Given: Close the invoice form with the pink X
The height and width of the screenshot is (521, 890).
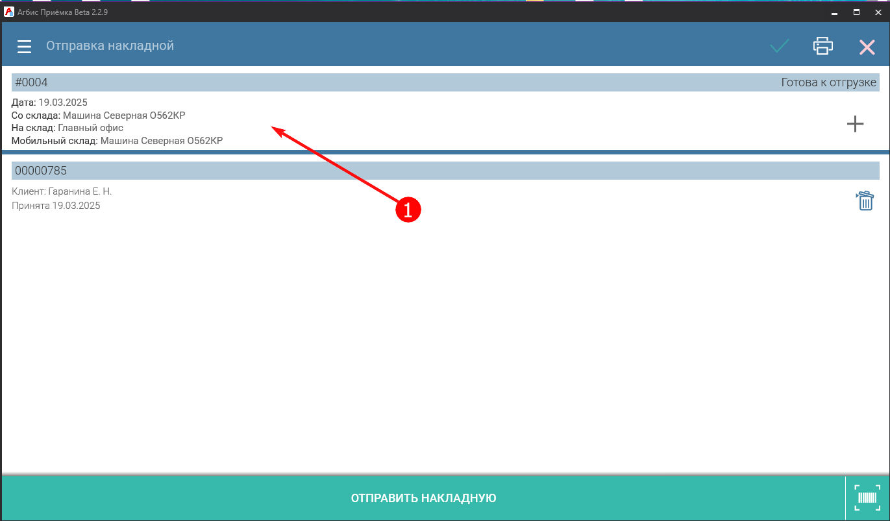Looking at the screenshot, I should (x=867, y=47).
